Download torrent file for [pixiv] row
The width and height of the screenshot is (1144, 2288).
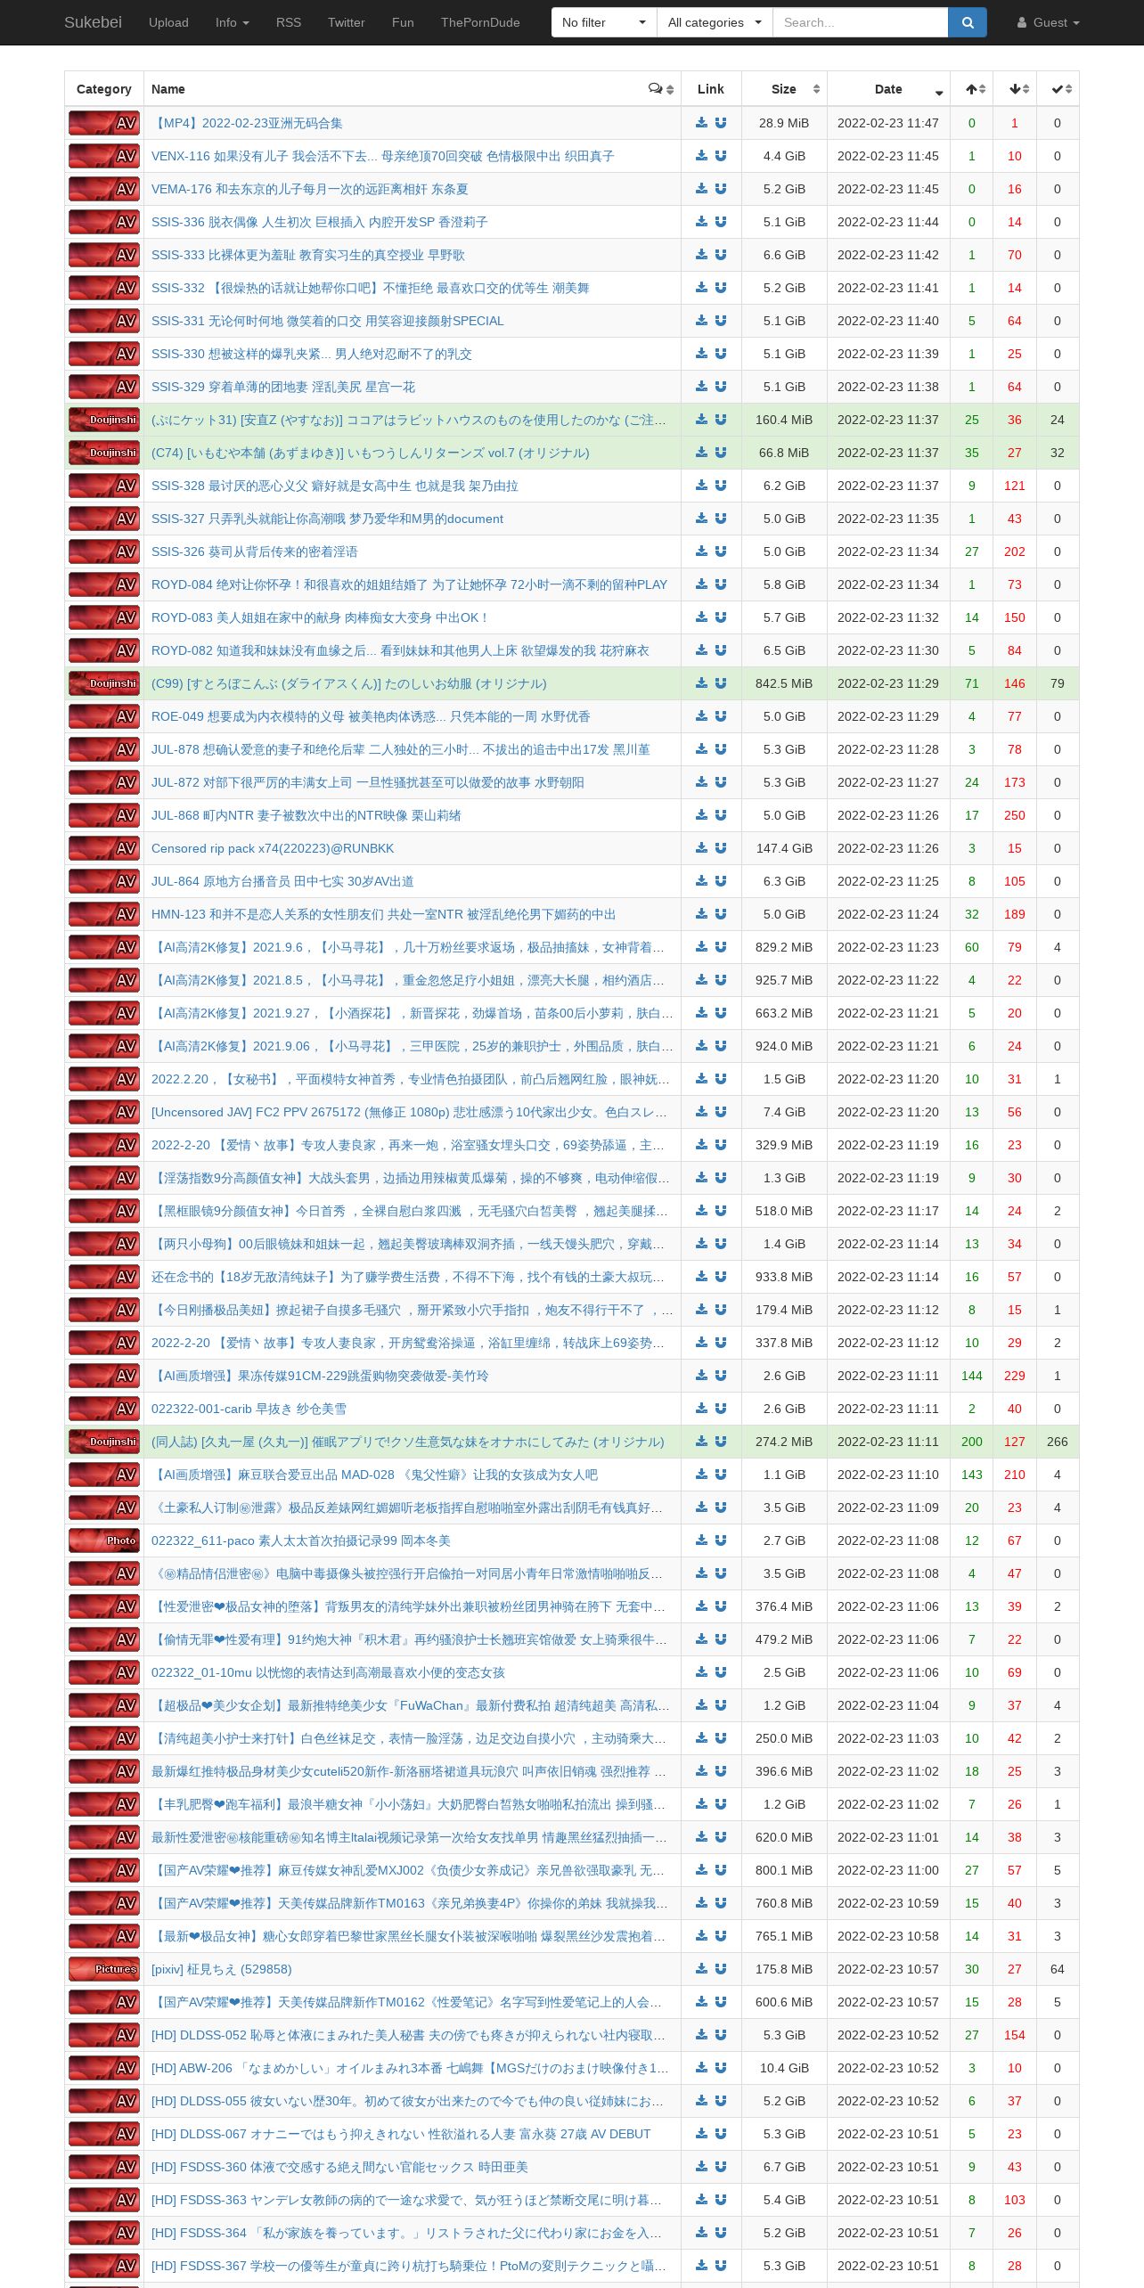pyautogui.click(x=701, y=1969)
